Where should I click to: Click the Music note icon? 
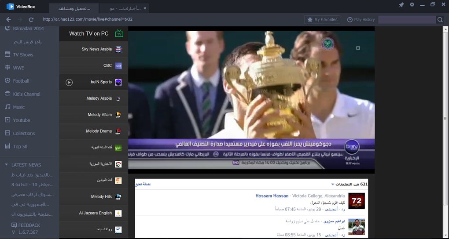click(x=7, y=107)
